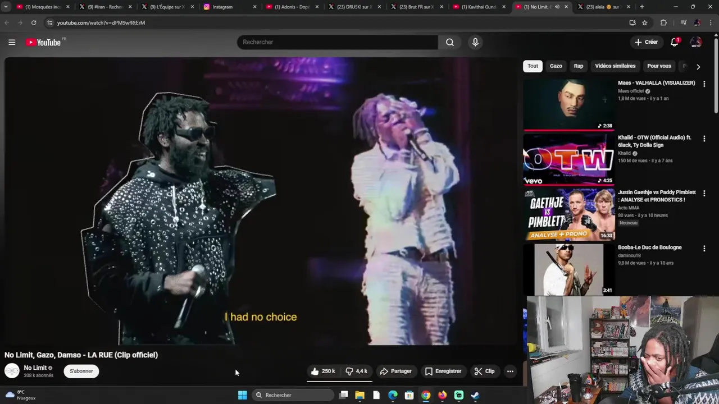The image size is (719, 404).
Task: Open the Windows Start menu
Action: click(x=242, y=395)
